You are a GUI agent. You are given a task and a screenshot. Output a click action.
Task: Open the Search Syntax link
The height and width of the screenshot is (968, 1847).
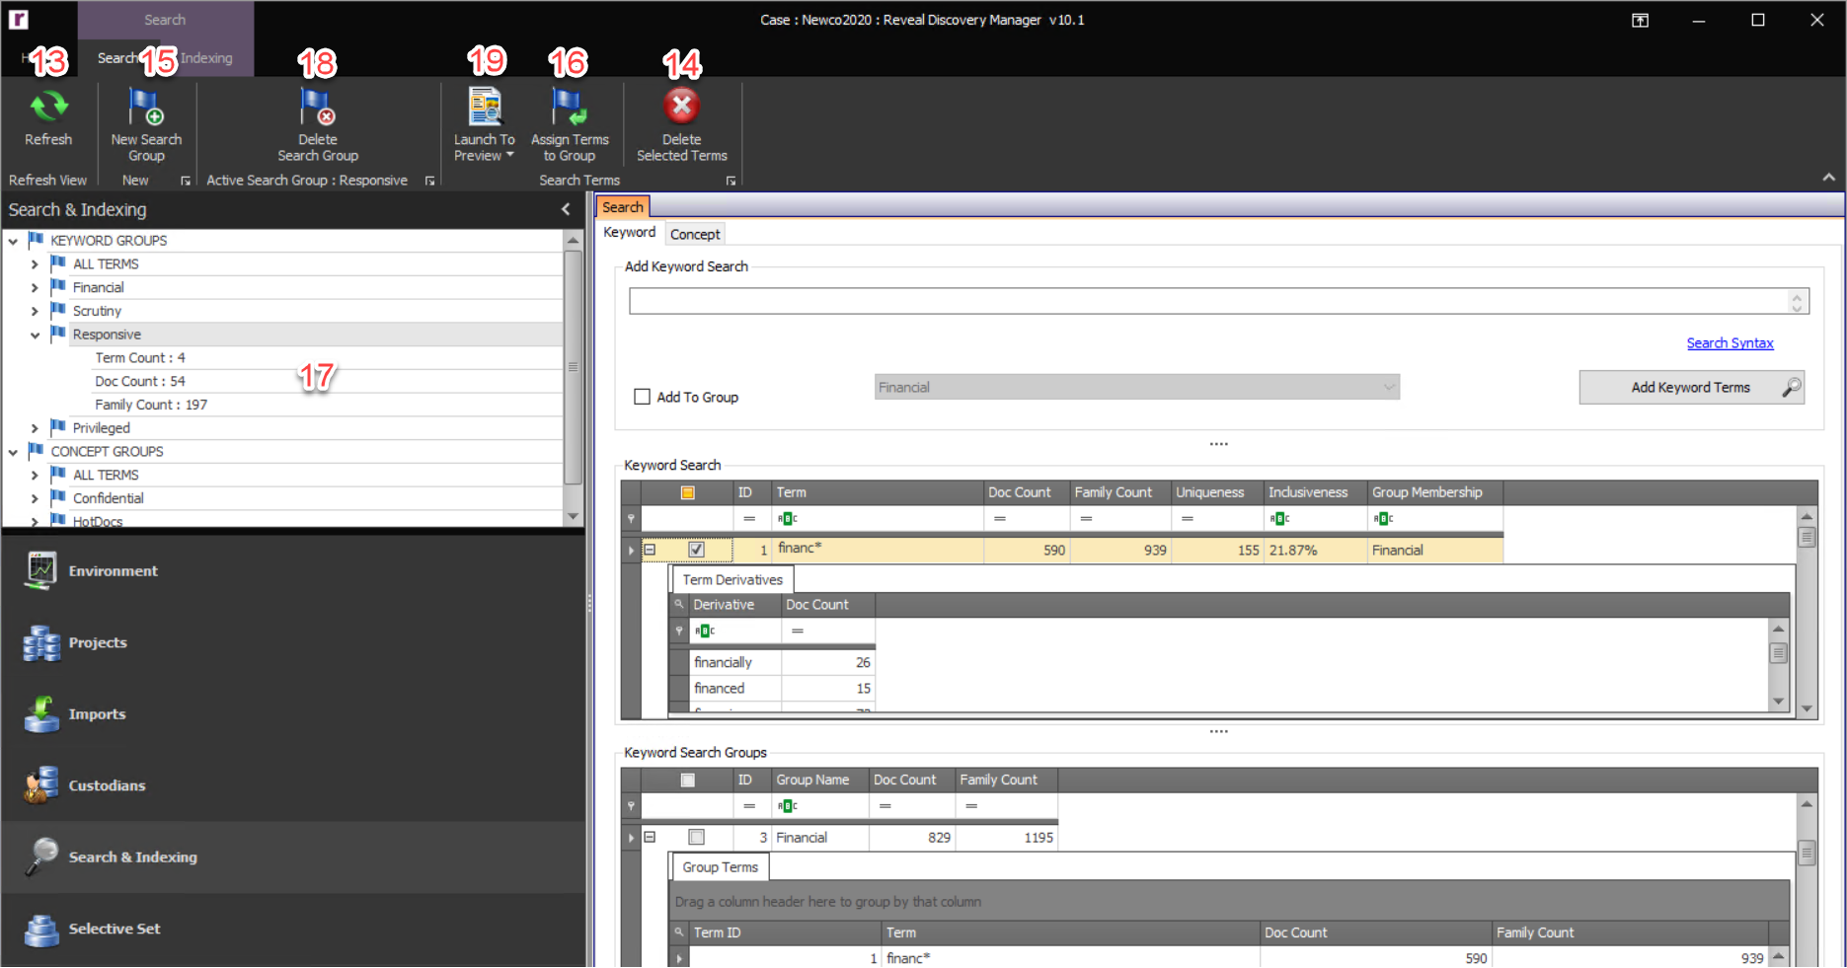[x=1730, y=343]
